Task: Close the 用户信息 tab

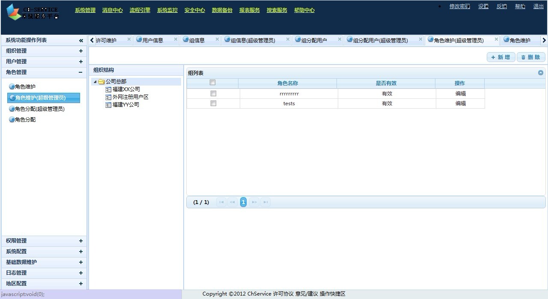Action: click(x=176, y=39)
